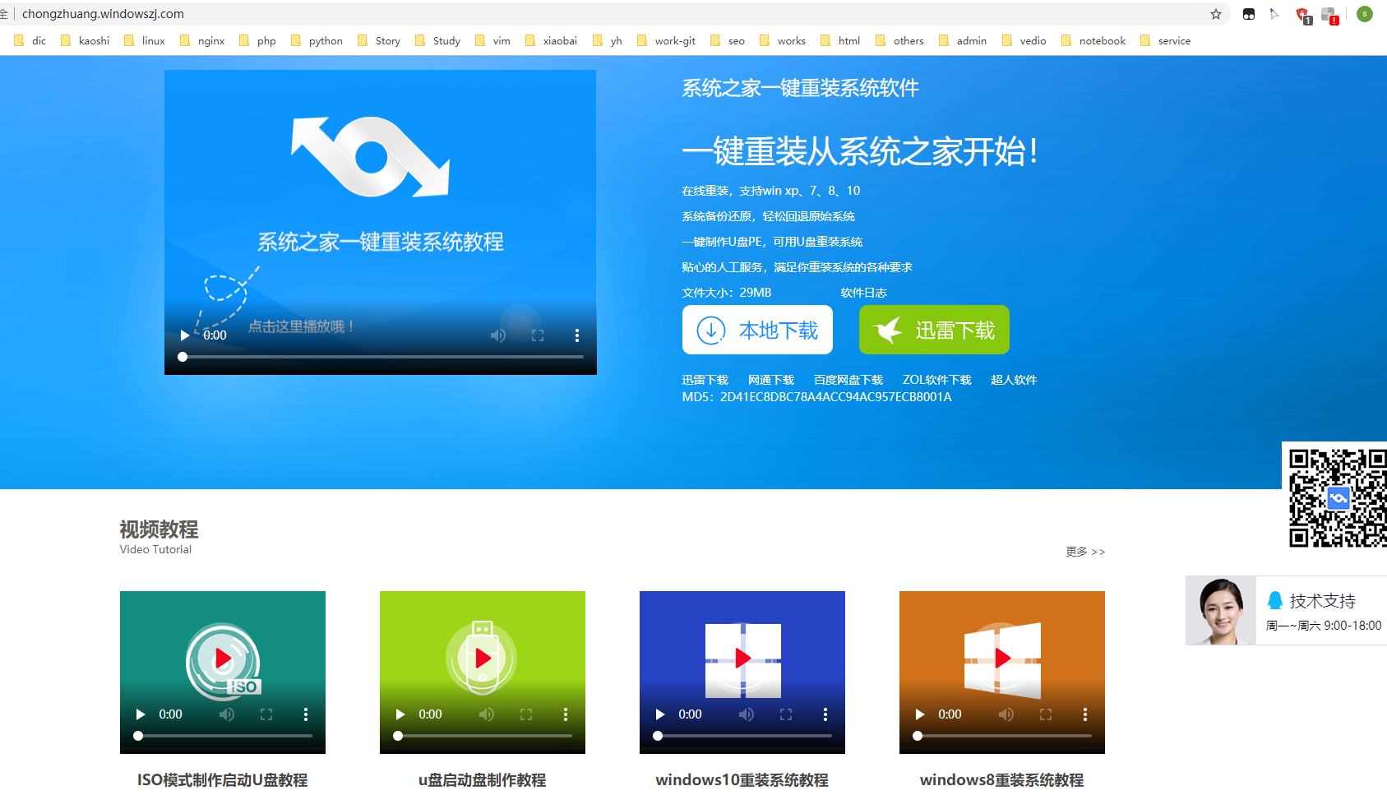This screenshot has width=1387, height=795.
Task: Mute audio on the main tutorial video
Action: [x=497, y=335]
